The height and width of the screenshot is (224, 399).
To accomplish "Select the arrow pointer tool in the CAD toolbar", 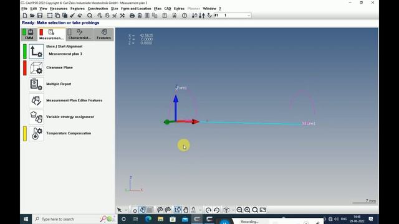I will pyautogui.click(x=119, y=210).
